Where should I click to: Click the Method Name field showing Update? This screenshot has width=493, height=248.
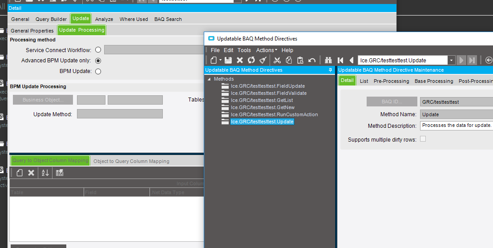(x=457, y=114)
